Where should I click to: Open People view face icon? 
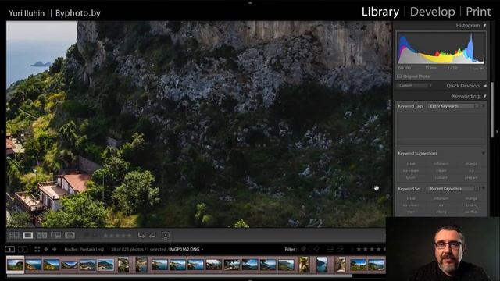[x=70, y=236]
